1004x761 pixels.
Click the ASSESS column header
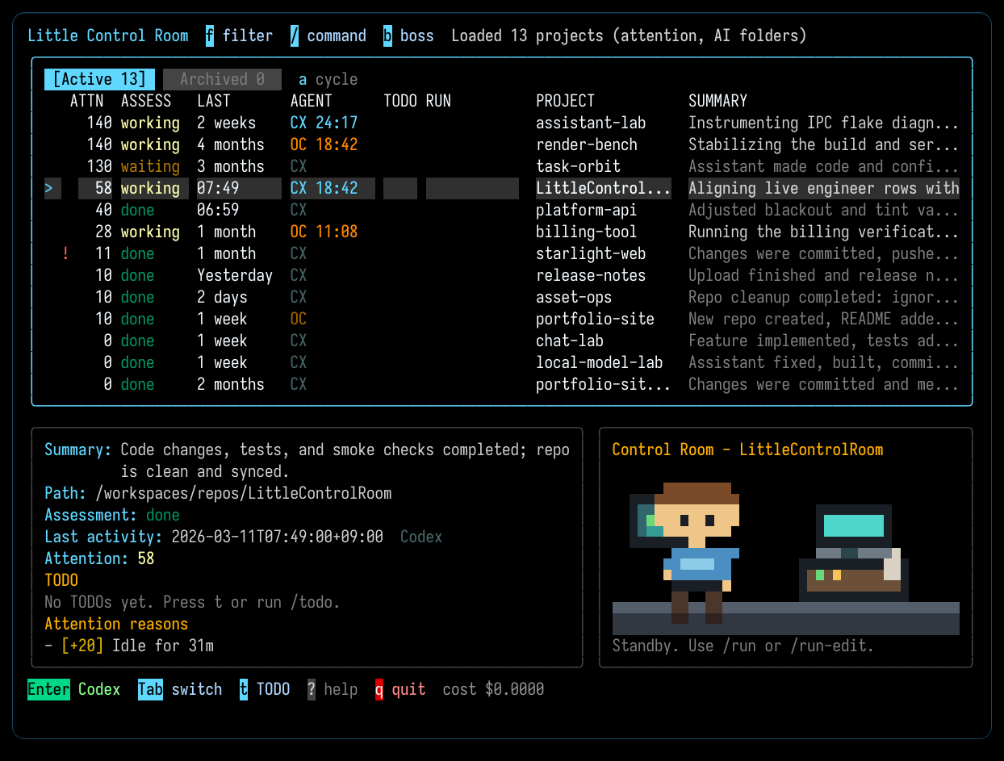tap(146, 101)
